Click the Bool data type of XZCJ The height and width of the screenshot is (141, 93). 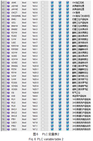(24, 23)
